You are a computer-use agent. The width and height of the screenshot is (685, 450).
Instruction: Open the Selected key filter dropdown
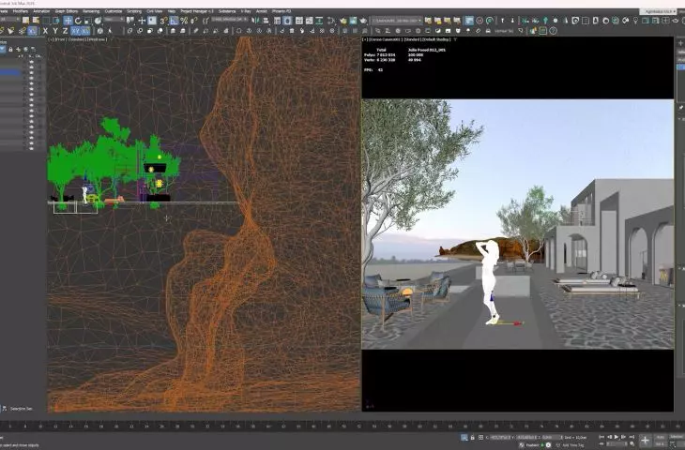coord(677,437)
